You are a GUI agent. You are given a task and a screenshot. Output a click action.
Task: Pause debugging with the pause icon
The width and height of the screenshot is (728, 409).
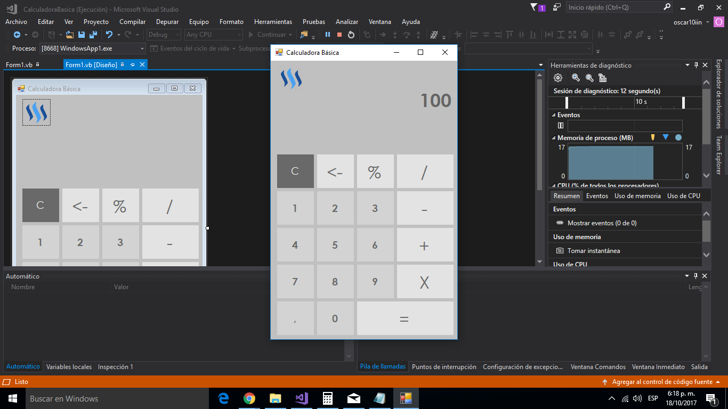pos(328,35)
